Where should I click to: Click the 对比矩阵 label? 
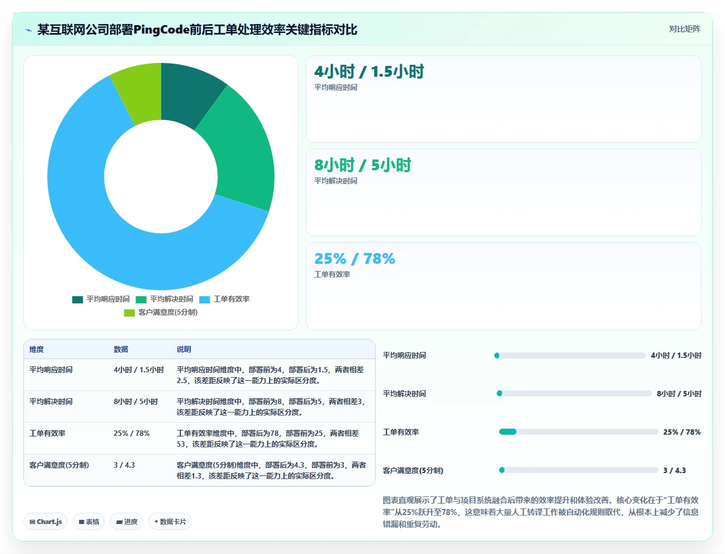point(685,29)
